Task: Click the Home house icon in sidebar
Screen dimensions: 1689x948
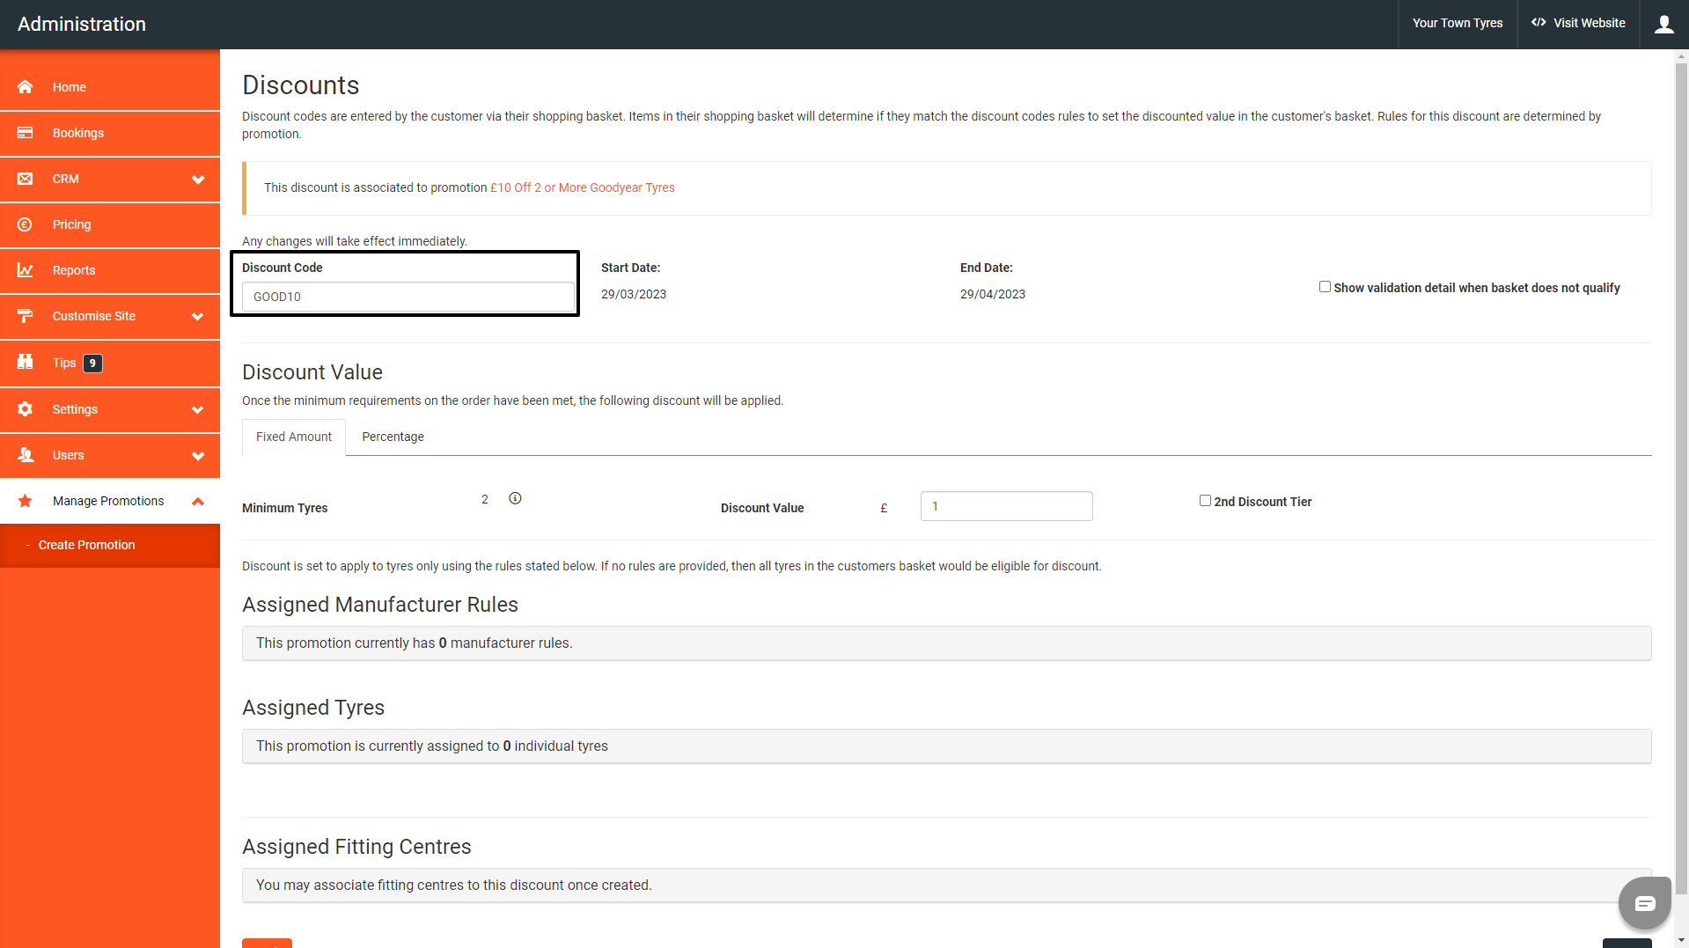Action: 25,86
